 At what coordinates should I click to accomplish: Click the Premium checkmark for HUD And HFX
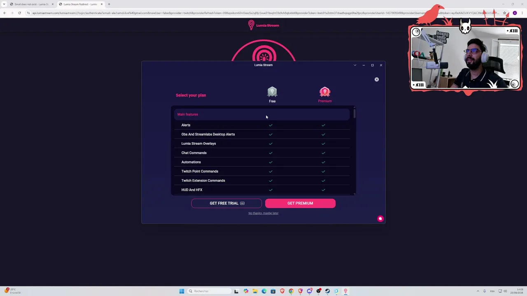click(x=323, y=190)
